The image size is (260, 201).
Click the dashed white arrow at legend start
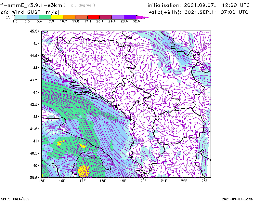point(9,17)
